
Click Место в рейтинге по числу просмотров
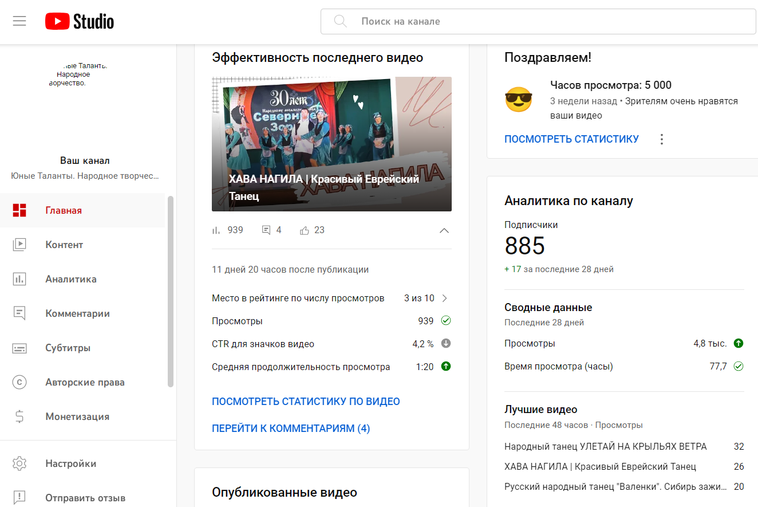[298, 298]
